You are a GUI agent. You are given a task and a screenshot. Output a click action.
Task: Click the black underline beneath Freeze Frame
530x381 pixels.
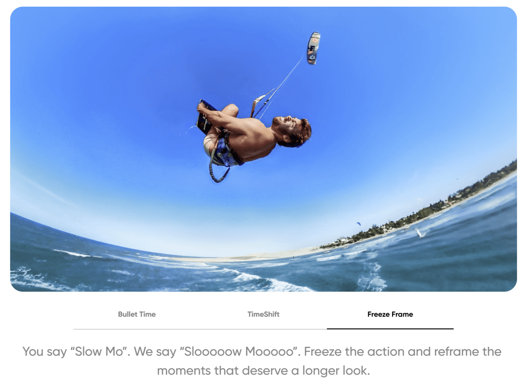coord(390,329)
